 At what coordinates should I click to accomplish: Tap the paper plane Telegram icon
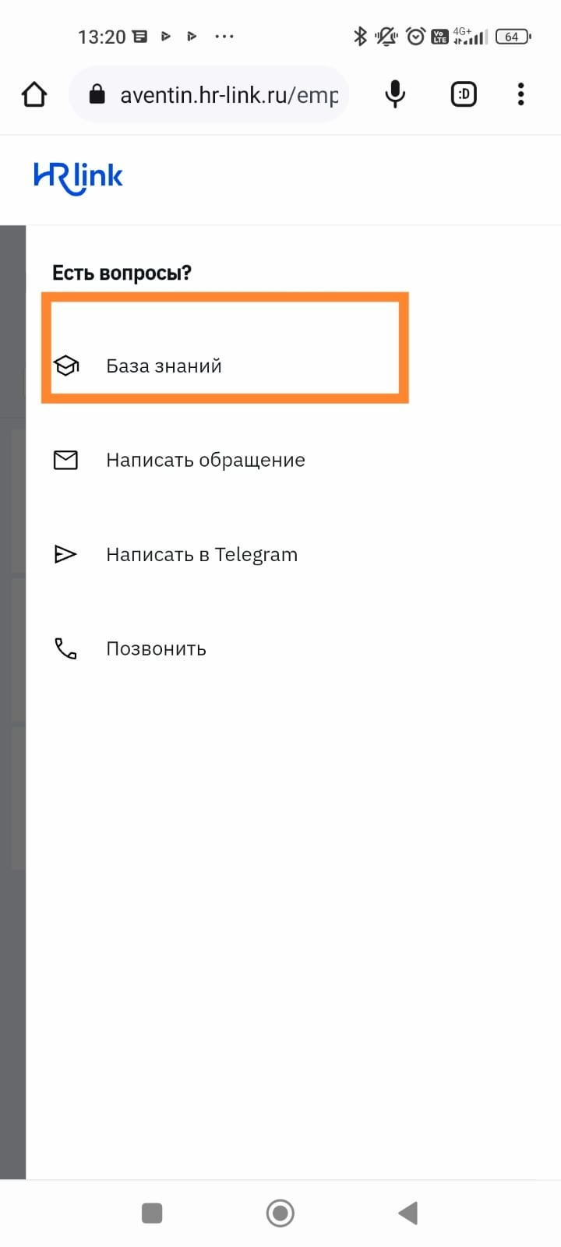65,554
